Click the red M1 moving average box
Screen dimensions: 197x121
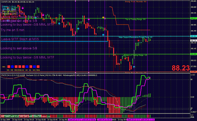[x=9, y=67]
